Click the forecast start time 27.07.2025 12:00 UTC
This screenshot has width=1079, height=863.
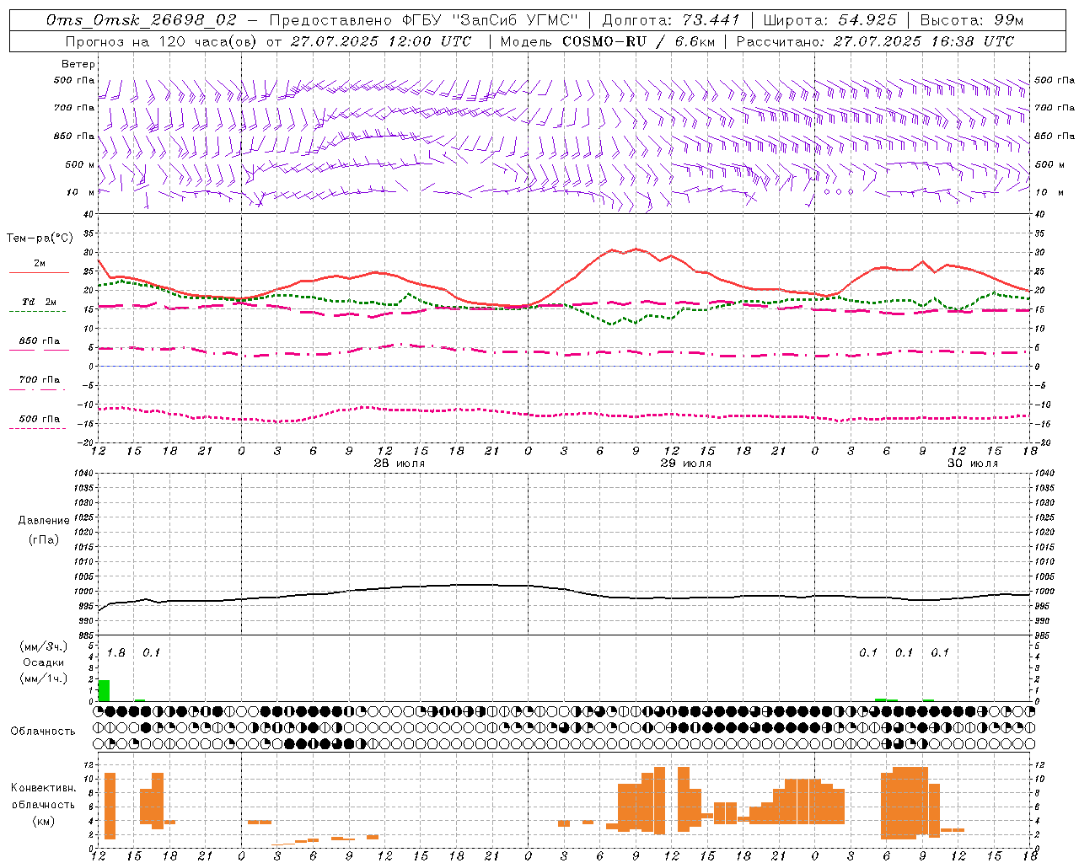pos(381,41)
